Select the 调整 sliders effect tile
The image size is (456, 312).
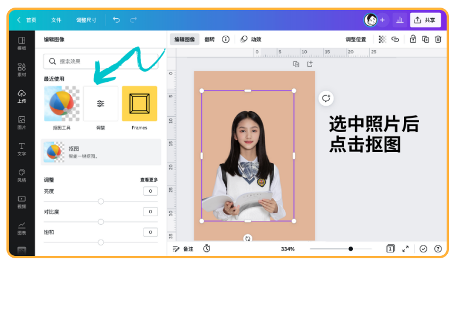101,103
